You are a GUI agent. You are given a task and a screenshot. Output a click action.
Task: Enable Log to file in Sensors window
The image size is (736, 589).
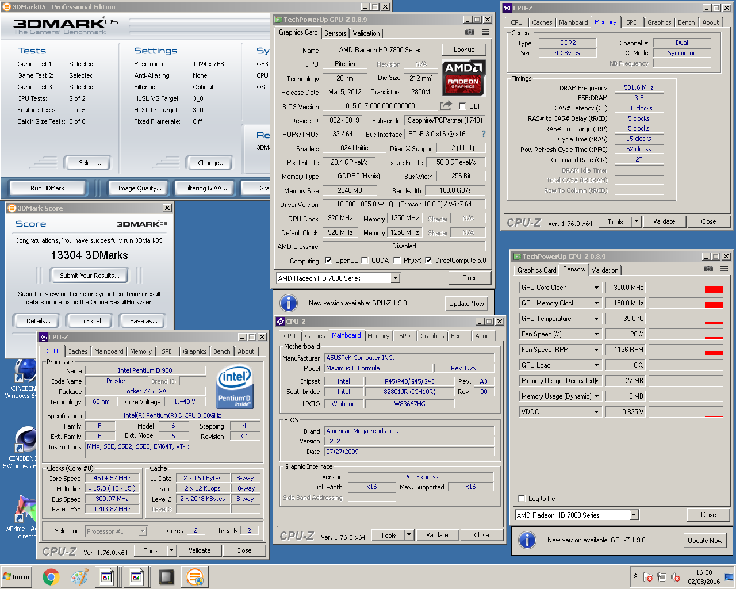tap(522, 499)
